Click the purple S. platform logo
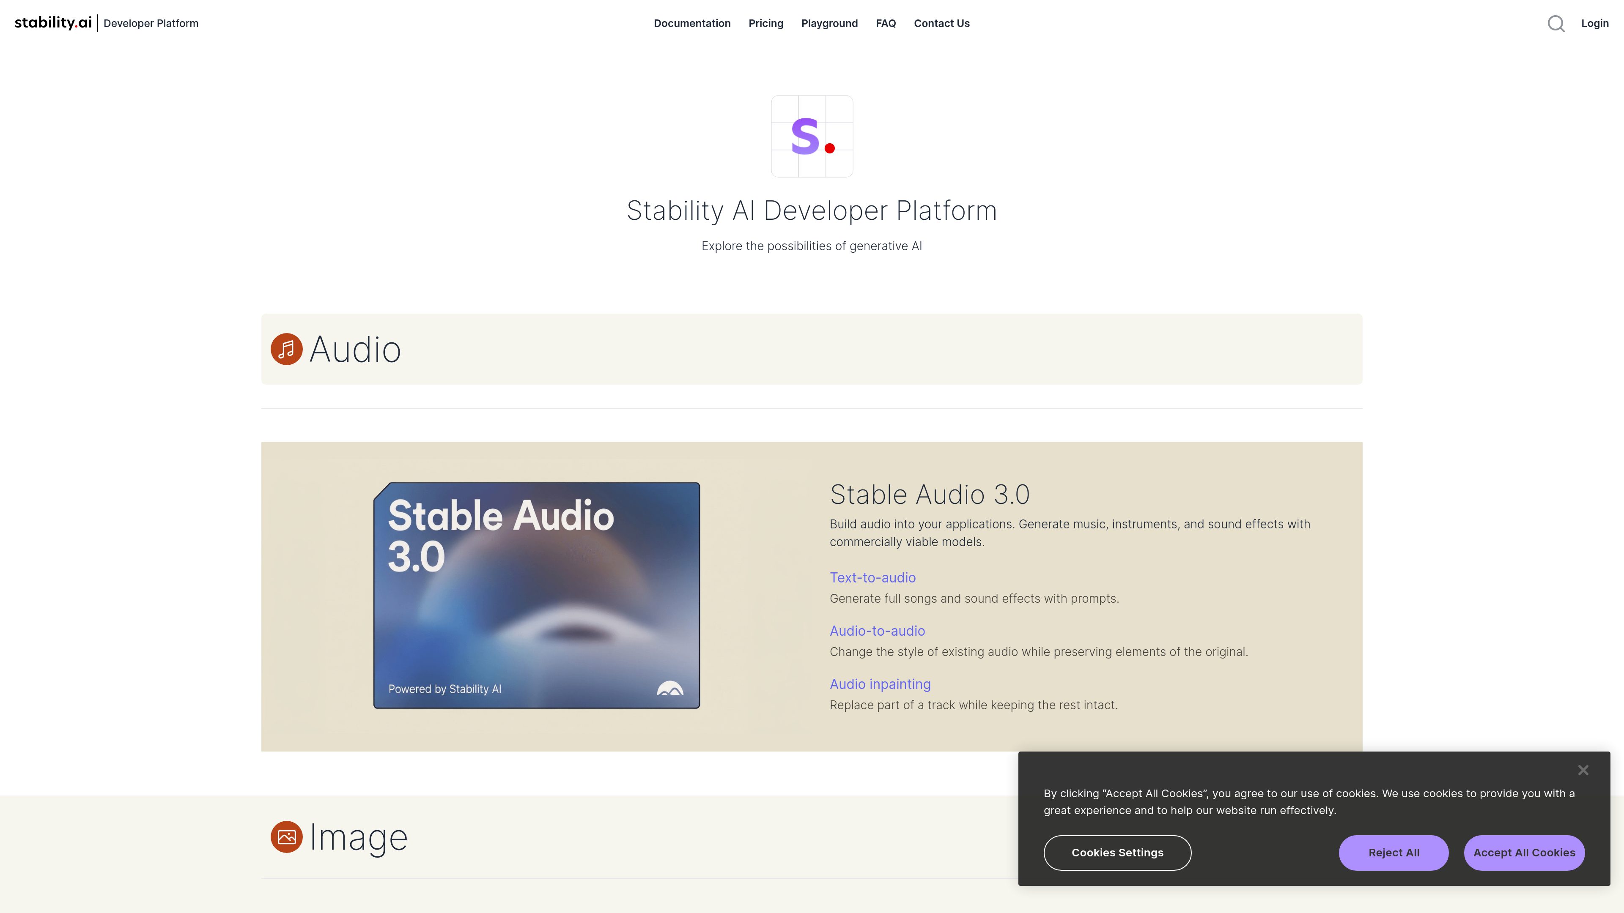The image size is (1624, 913). coord(812,136)
